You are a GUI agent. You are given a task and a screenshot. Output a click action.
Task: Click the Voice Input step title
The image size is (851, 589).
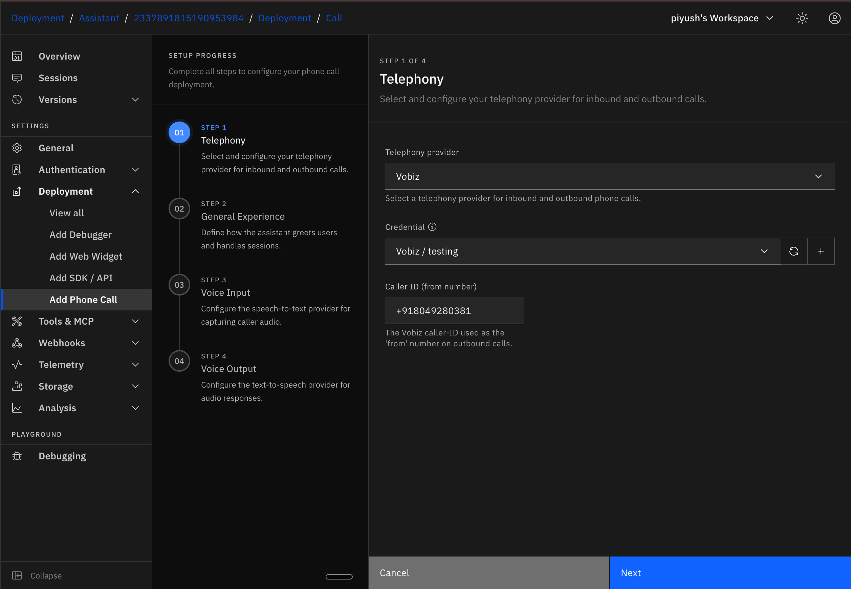click(x=225, y=293)
